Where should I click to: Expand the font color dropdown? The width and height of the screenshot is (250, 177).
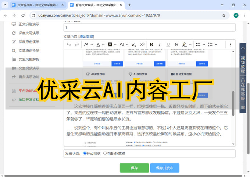104,45
